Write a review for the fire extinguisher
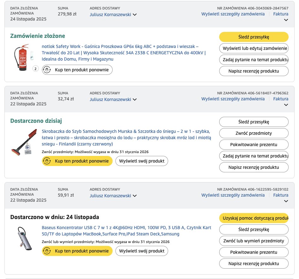Viewport: 299px width, 279px height. pyautogui.click(x=254, y=71)
